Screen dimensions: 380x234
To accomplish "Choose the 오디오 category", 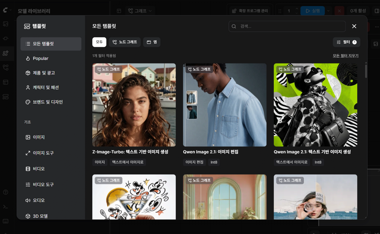I will click(x=51, y=200).
